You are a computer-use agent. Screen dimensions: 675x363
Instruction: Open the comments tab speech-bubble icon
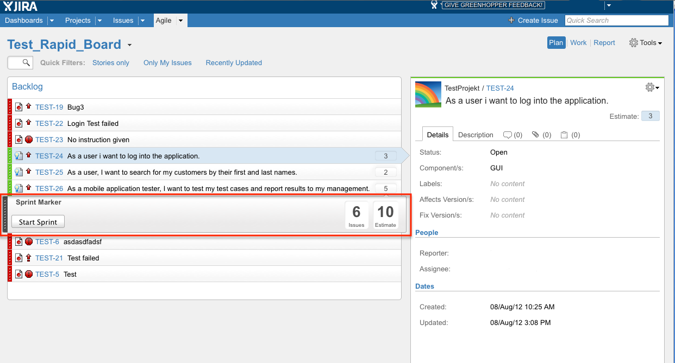click(508, 135)
